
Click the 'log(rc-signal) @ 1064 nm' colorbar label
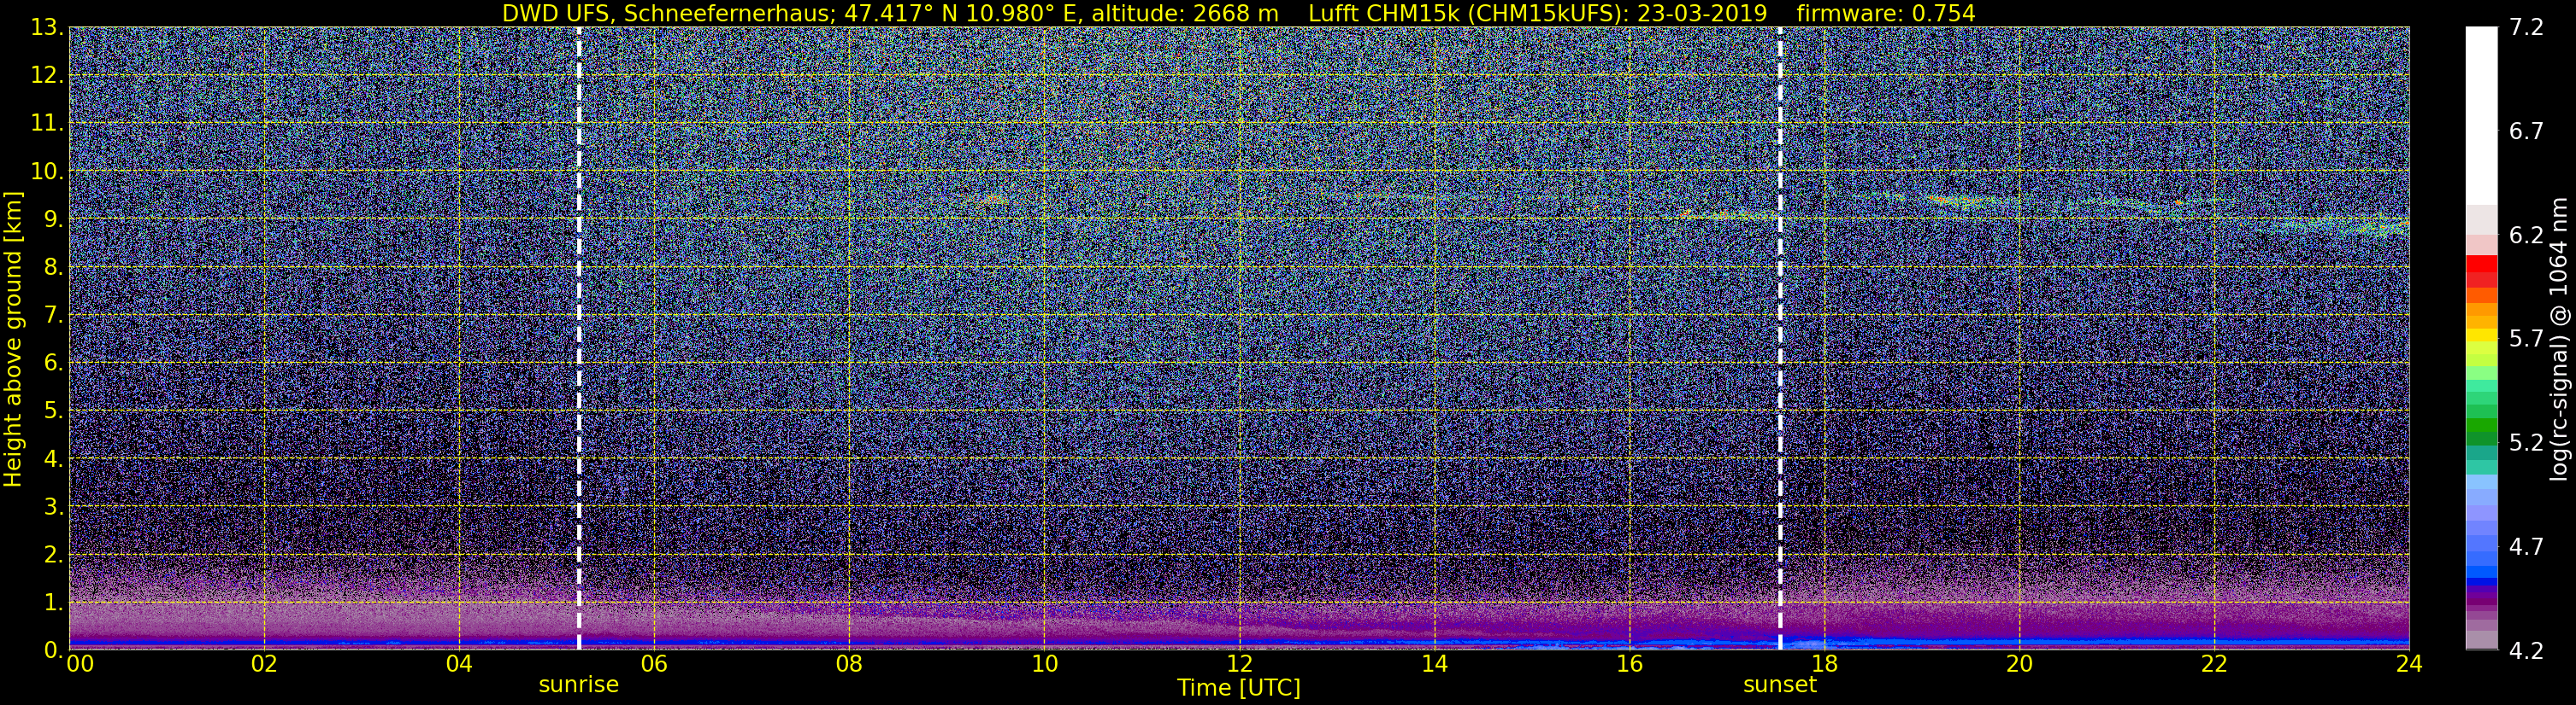pos(2560,340)
